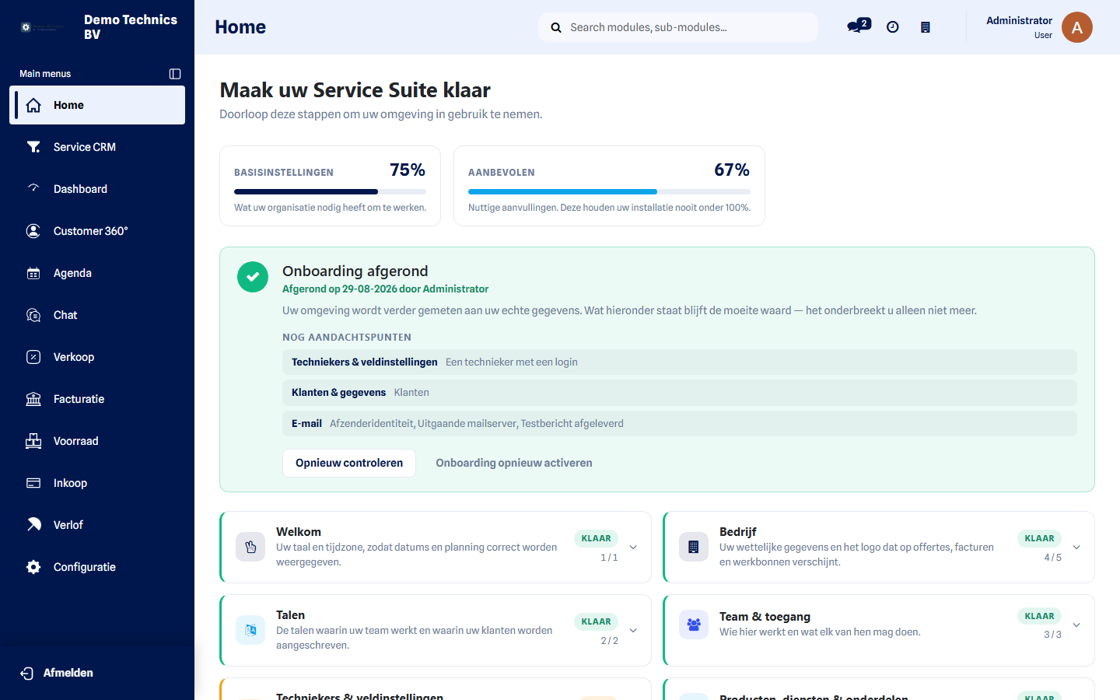This screenshot has height=700, width=1120.
Task: Click the 1 / 1 count on Welkom card
Action: 609,558
